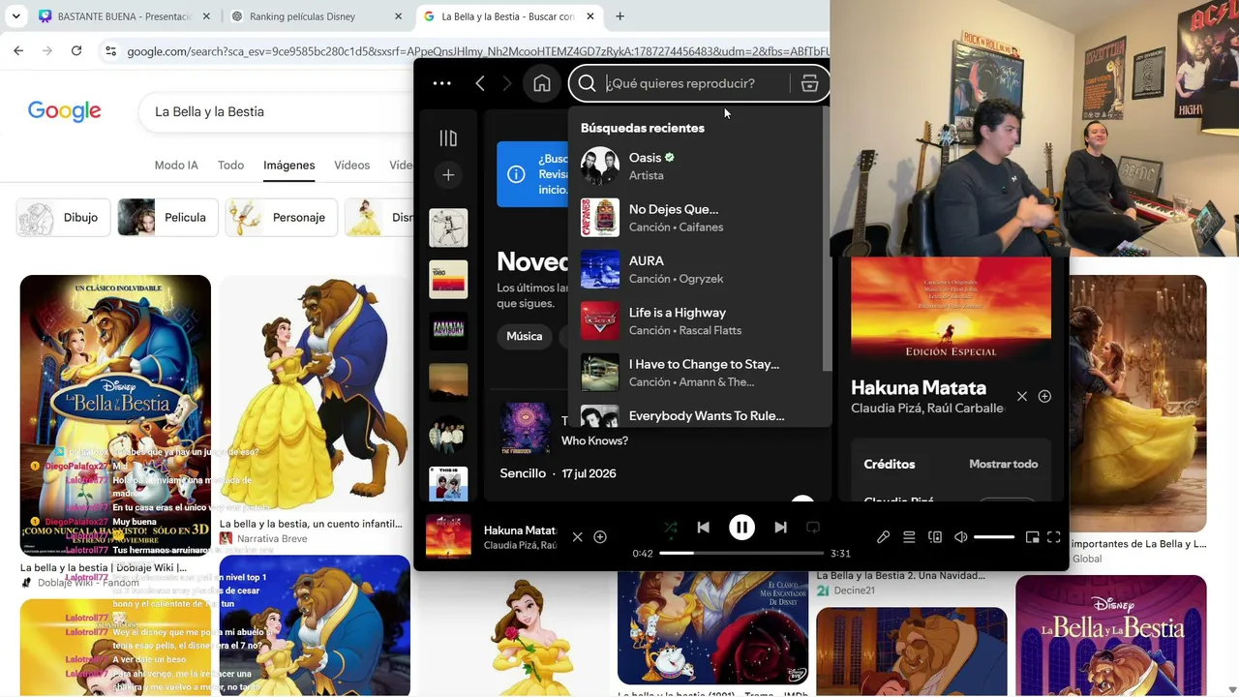Open the lyrics microphone icon

coord(883,537)
